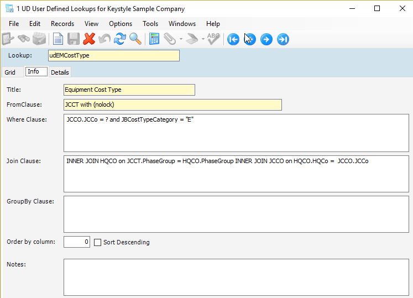Switch to the Grid tab

point(10,72)
